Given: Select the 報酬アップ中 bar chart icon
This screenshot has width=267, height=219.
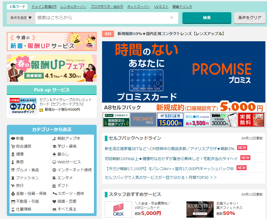Looking at the screenshot, I should 54,138.
